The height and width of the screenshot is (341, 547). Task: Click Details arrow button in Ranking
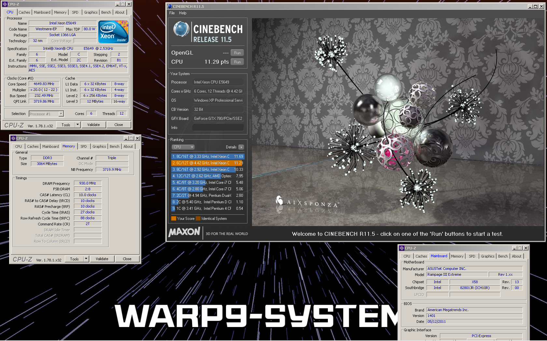coord(241,147)
